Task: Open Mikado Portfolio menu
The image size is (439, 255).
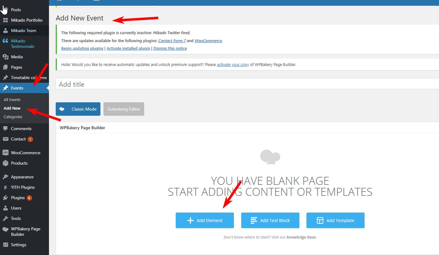Action: tap(27, 20)
